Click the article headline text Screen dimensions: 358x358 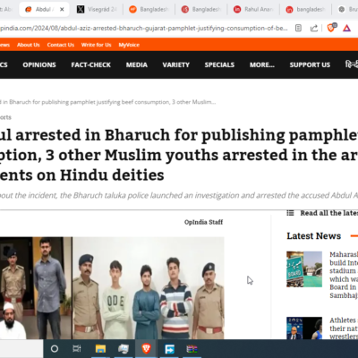tap(179, 155)
